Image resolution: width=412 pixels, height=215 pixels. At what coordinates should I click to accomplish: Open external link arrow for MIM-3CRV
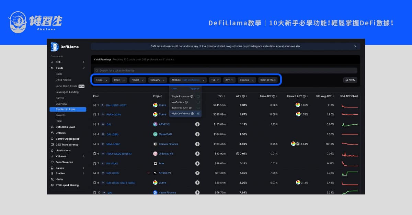(x=103, y=144)
